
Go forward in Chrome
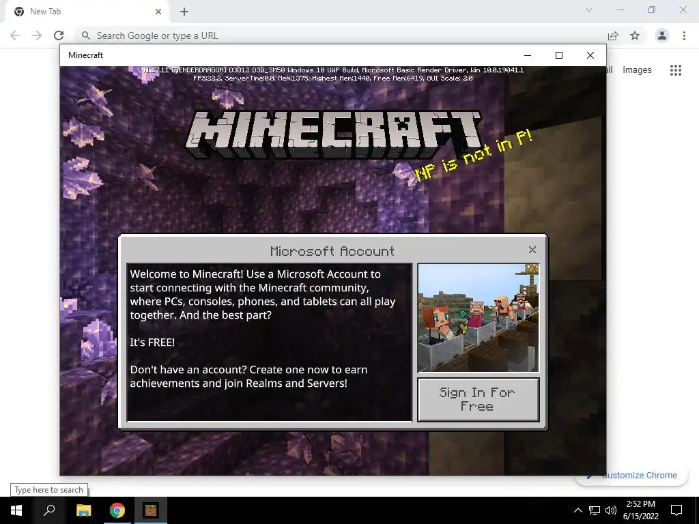pos(37,35)
